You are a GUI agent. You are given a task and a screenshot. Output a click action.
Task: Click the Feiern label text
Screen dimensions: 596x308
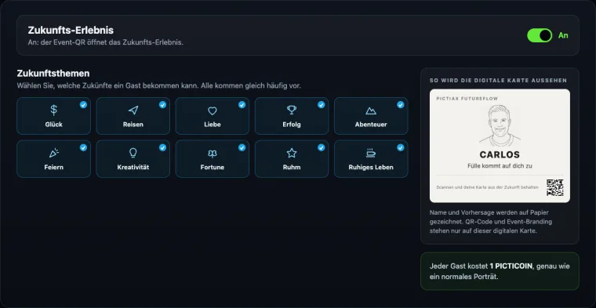53,167
